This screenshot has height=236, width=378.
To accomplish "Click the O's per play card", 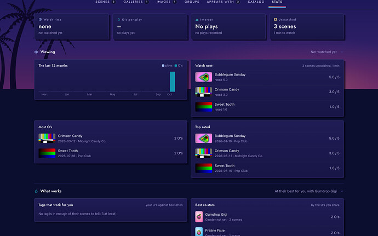I will (x=150, y=26).
